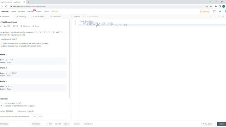226x127 pixels.
Task: Answer No to interview question
Action: click(40, 116)
